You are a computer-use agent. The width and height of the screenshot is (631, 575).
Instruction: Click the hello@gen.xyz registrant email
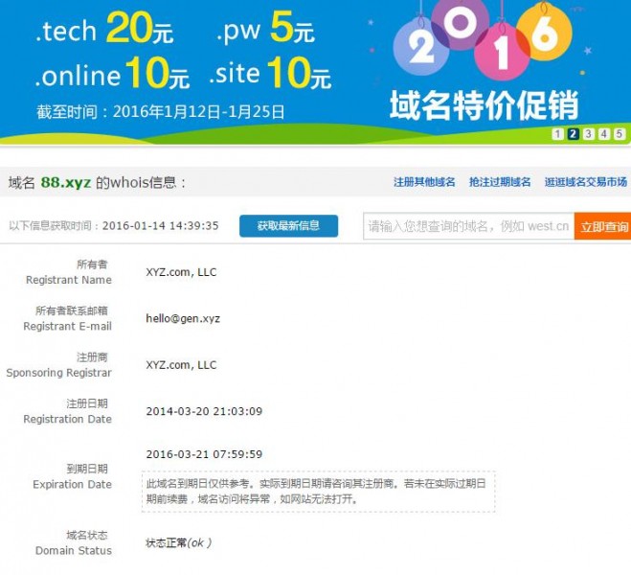pos(183,318)
